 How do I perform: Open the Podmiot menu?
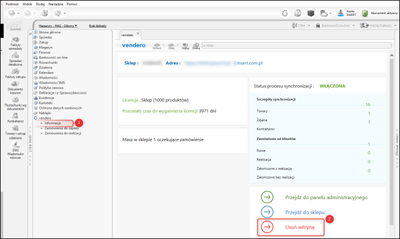[x=12, y=4]
